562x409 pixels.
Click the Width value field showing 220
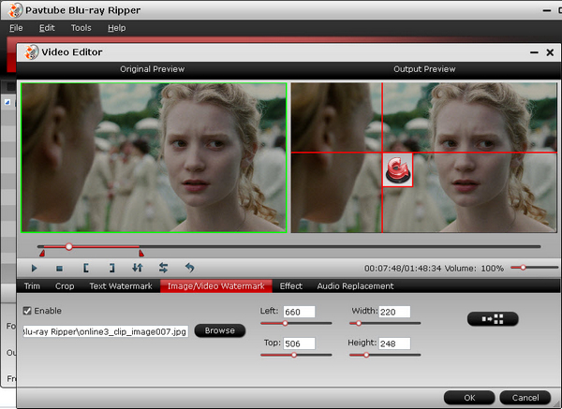pos(394,312)
